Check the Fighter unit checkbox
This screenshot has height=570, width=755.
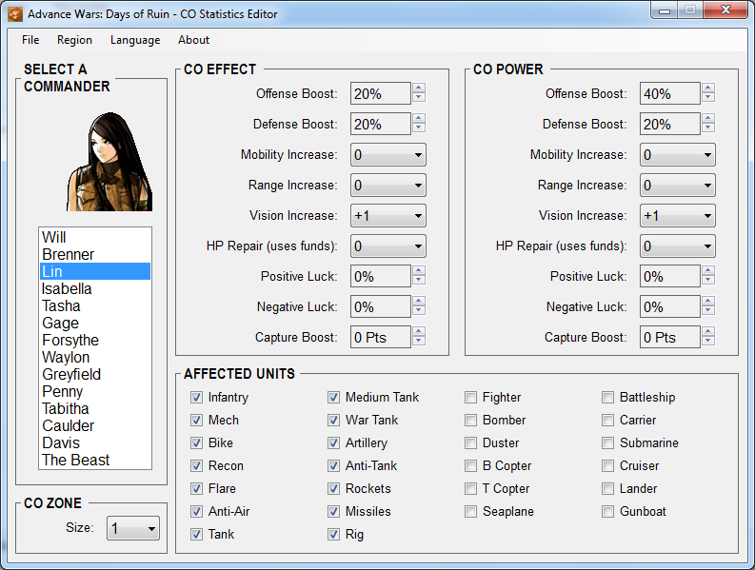coord(470,397)
